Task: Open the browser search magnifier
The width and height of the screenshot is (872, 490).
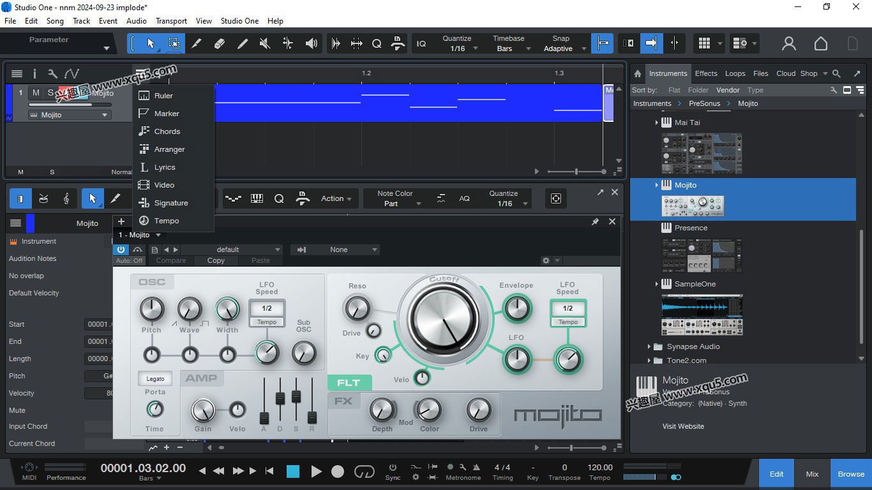Action: (x=837, y=73)
